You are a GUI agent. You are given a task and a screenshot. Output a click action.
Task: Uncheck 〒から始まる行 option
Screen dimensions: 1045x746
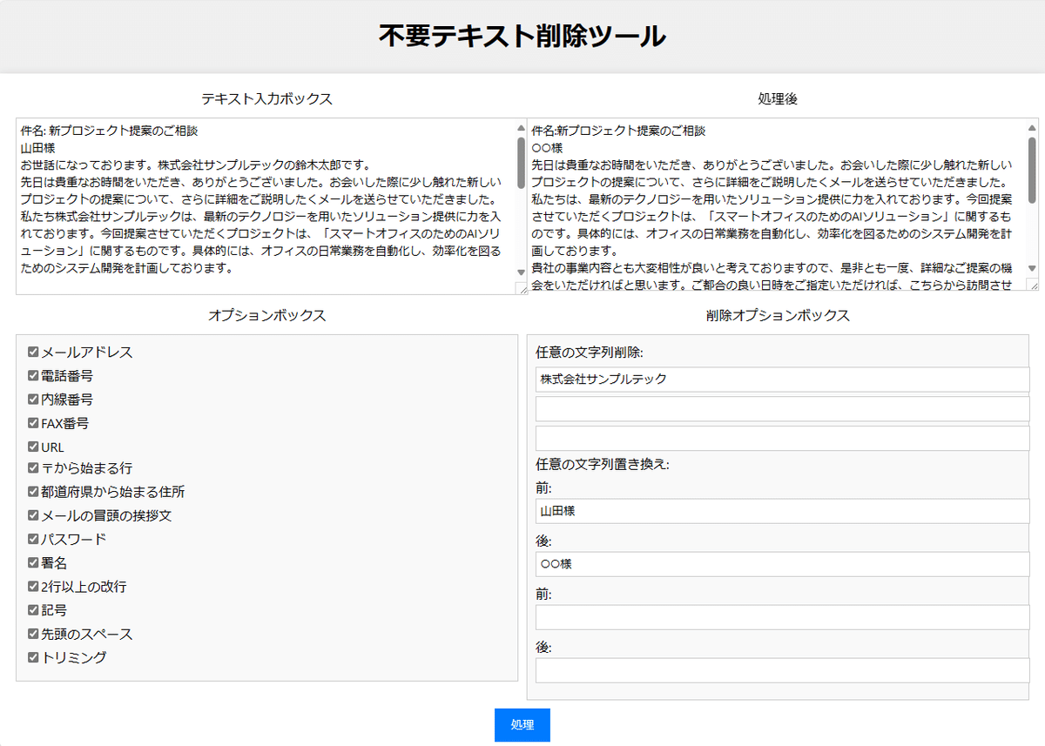pos(33,467)
